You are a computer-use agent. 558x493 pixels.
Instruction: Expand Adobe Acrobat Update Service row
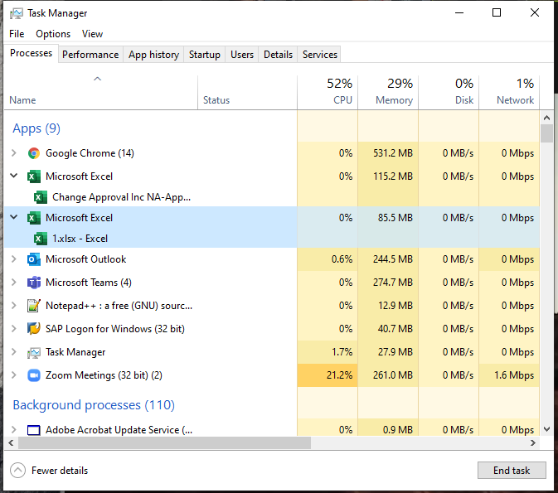[x=13, y=430]
